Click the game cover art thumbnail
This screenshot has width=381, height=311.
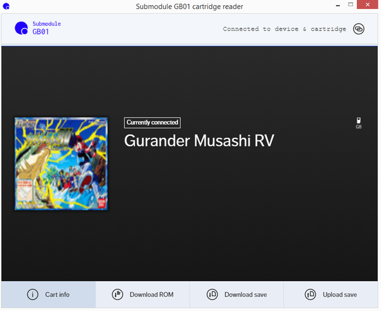click(61, 164)
